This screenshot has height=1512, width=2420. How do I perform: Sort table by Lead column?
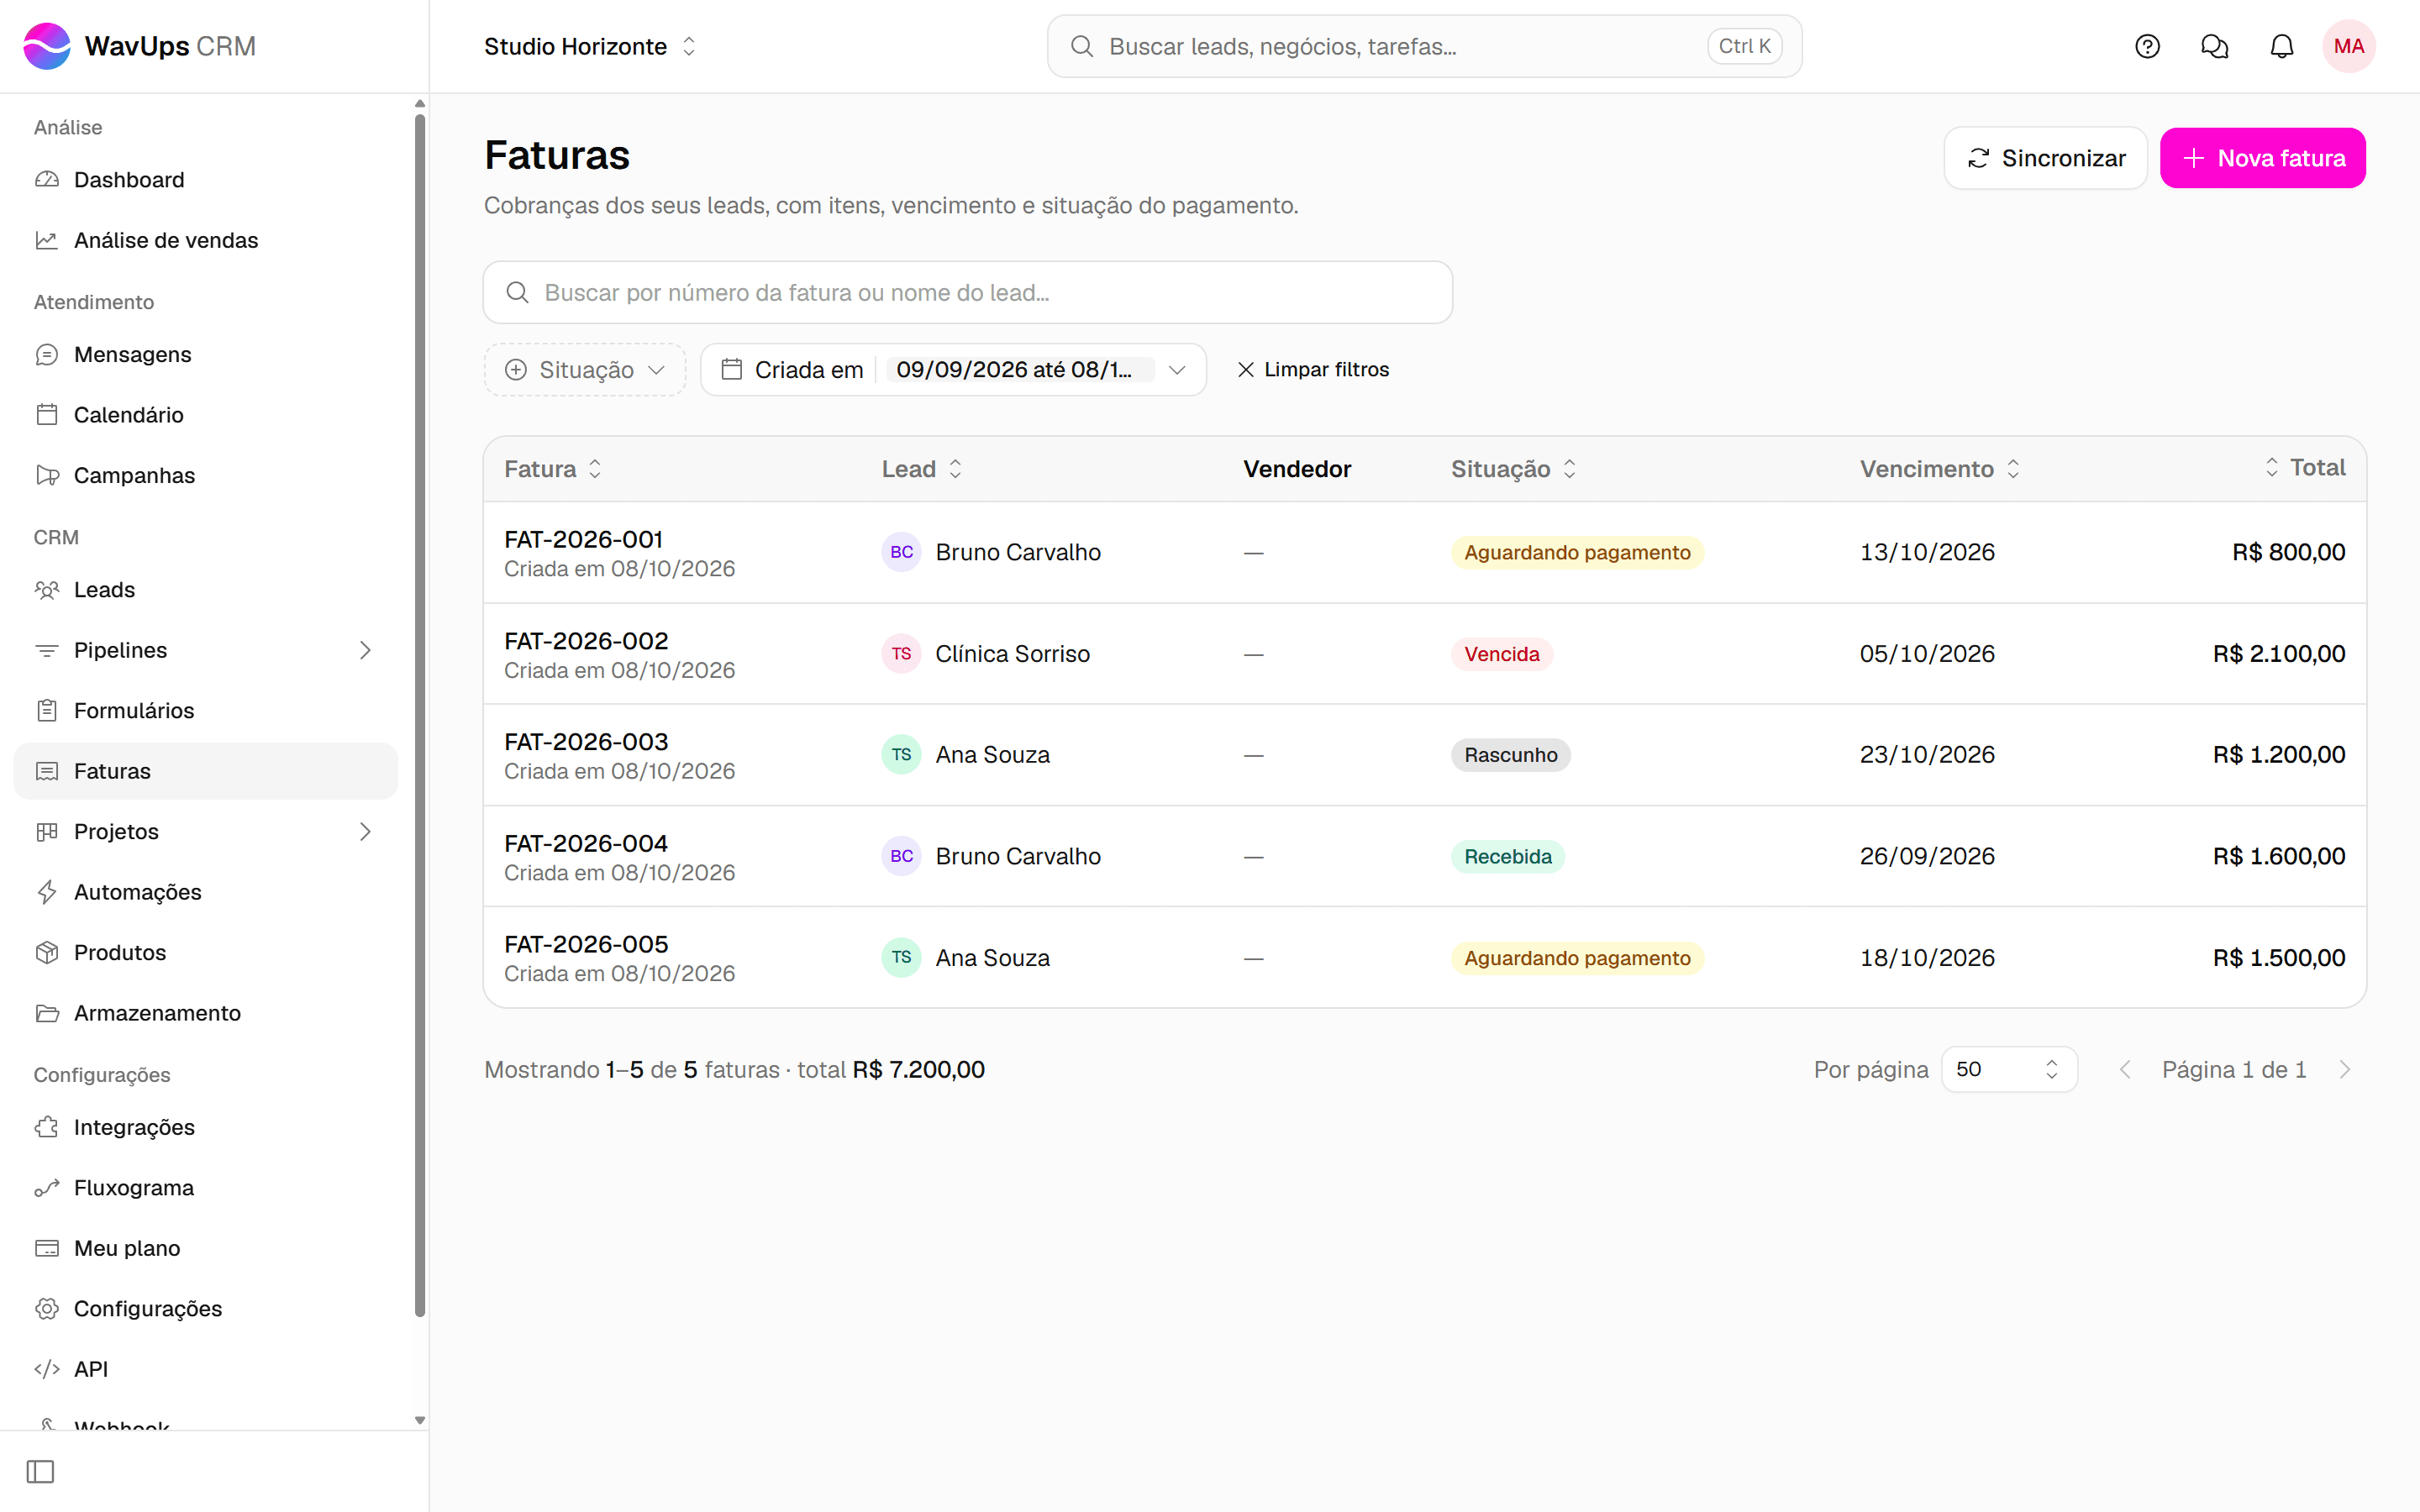pos(921,469)
